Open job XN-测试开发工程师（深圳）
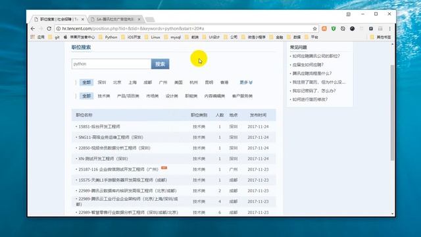 click(103, 159)
